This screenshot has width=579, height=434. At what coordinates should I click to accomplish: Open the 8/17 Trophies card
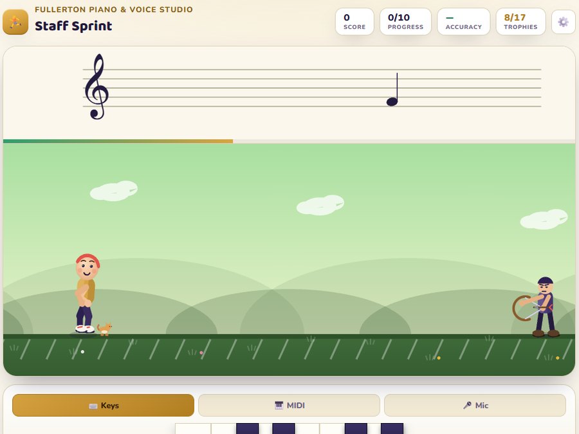click(520, 22)
